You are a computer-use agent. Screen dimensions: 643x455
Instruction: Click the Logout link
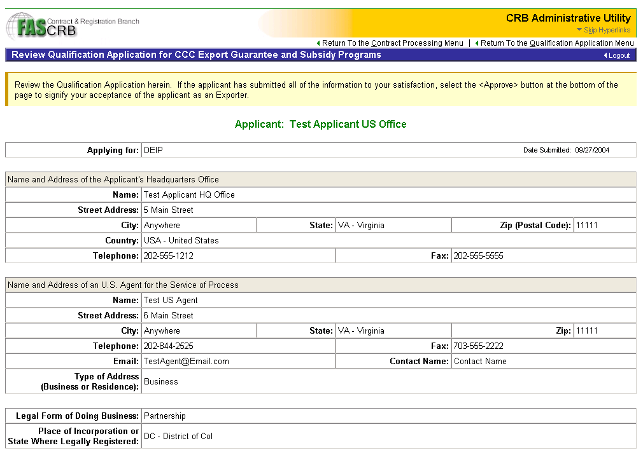click(619, 55)
